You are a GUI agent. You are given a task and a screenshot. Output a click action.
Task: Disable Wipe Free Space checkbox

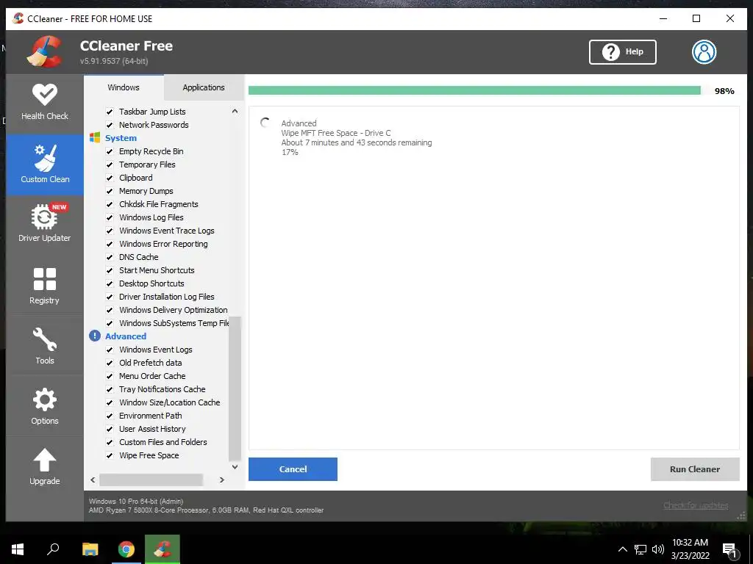pyautogui.click(x=110, y=455)
